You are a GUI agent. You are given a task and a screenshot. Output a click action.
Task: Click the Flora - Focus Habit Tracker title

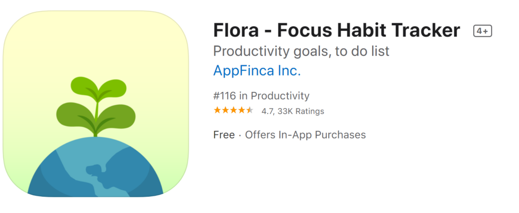point(337,30)
